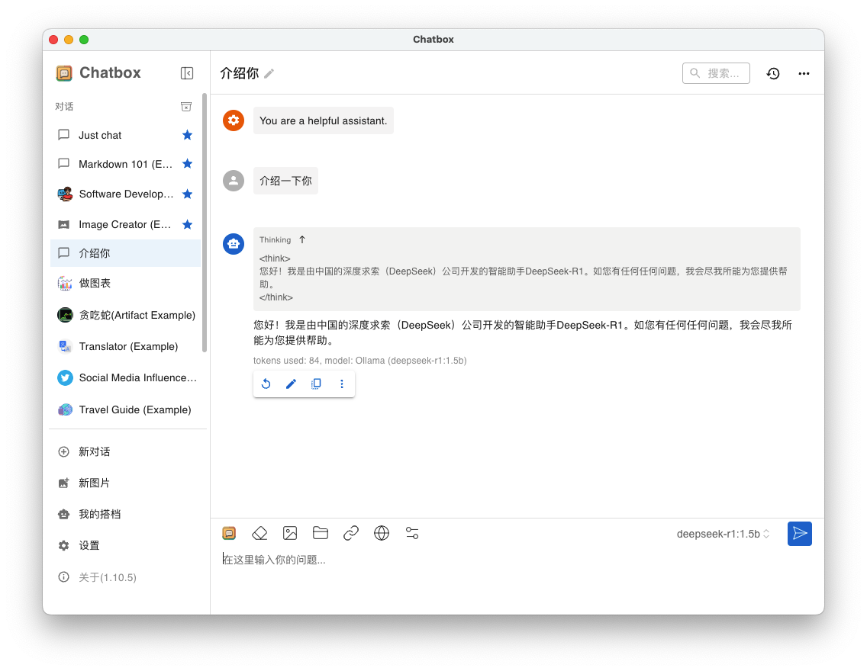Image resolution: width=867 pixels, height=671 pixels.
Task: Open the Software Developer conversation
Action: click(x=125, y=194)
